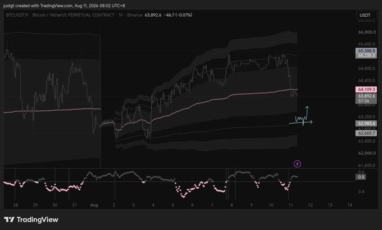Click the 64,400.0 price axis label
The height and width of the screenshot is (230, 382).
point(367,81)
